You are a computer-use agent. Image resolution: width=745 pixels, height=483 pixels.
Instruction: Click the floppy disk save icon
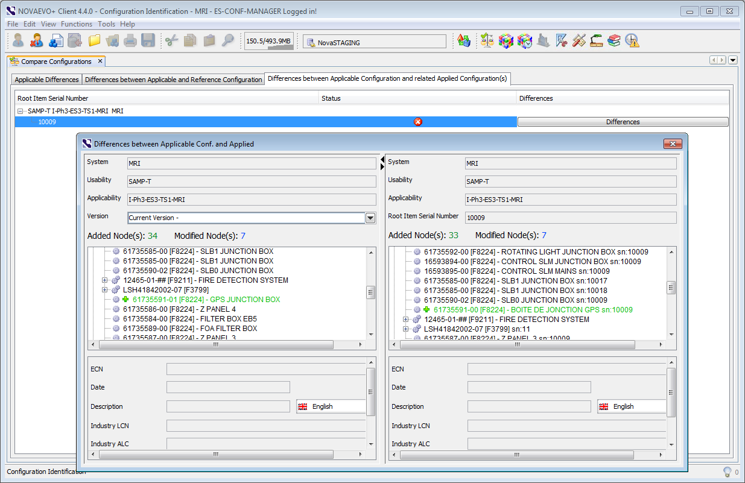tap(148, 41)
